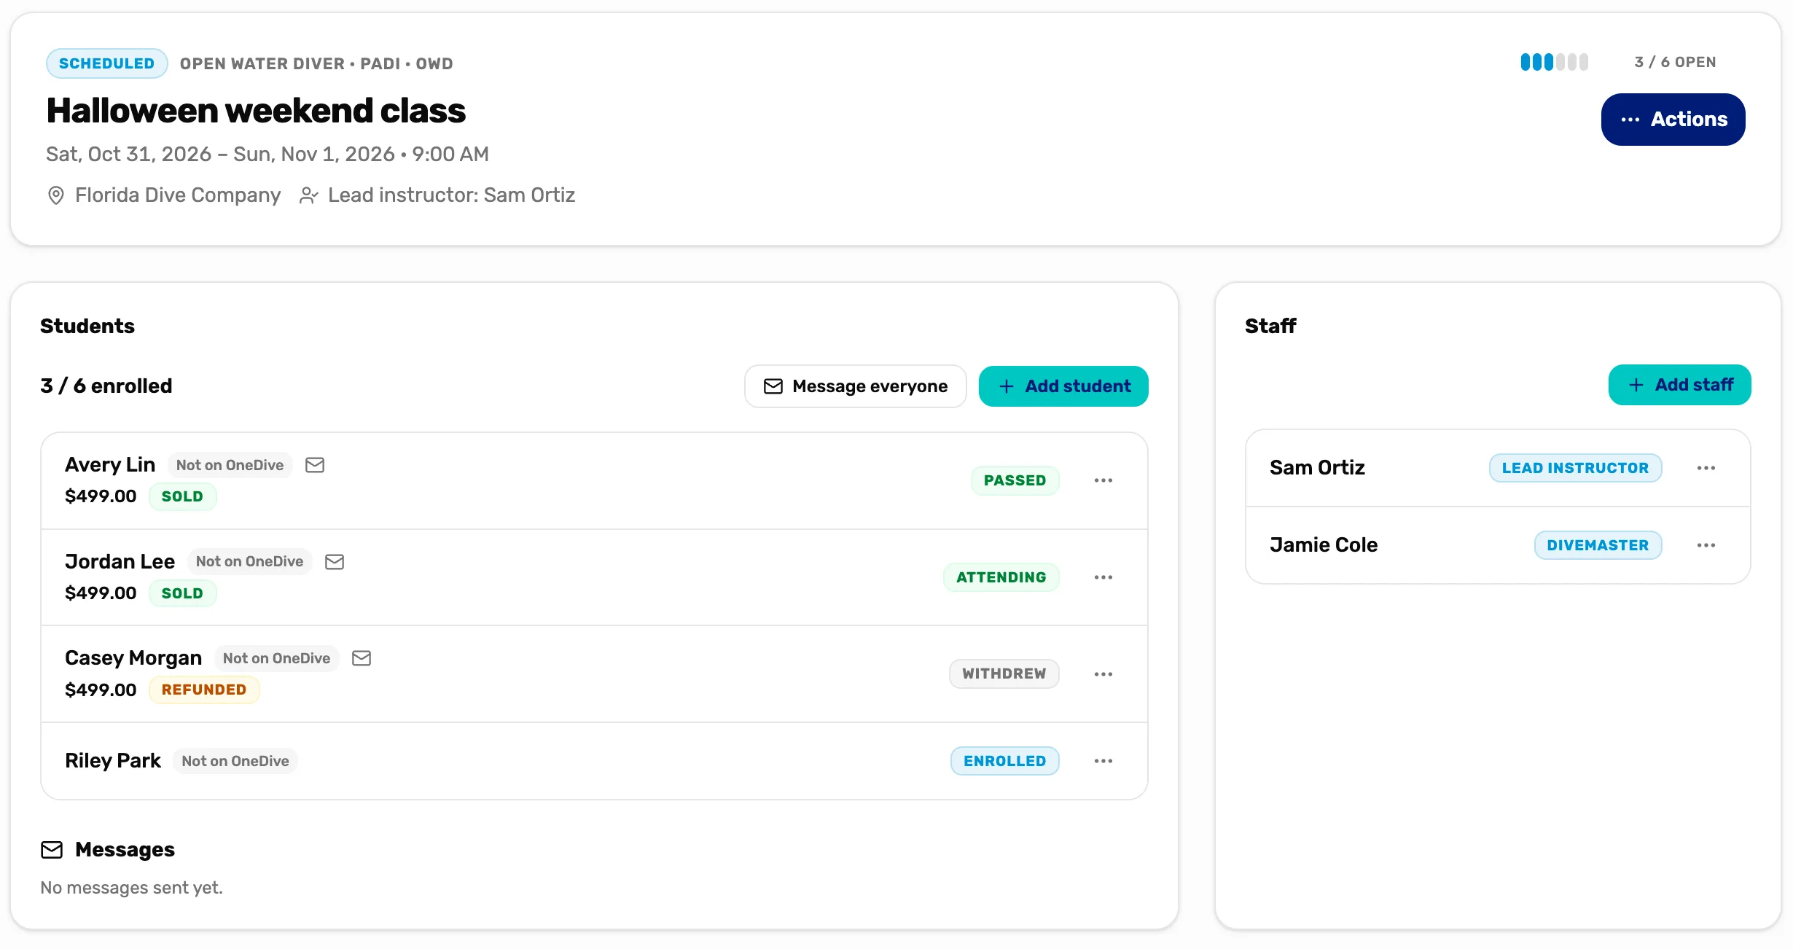Open more options for Sam Ortiz
The image size is (1793, 949).
click(1706, 468)
